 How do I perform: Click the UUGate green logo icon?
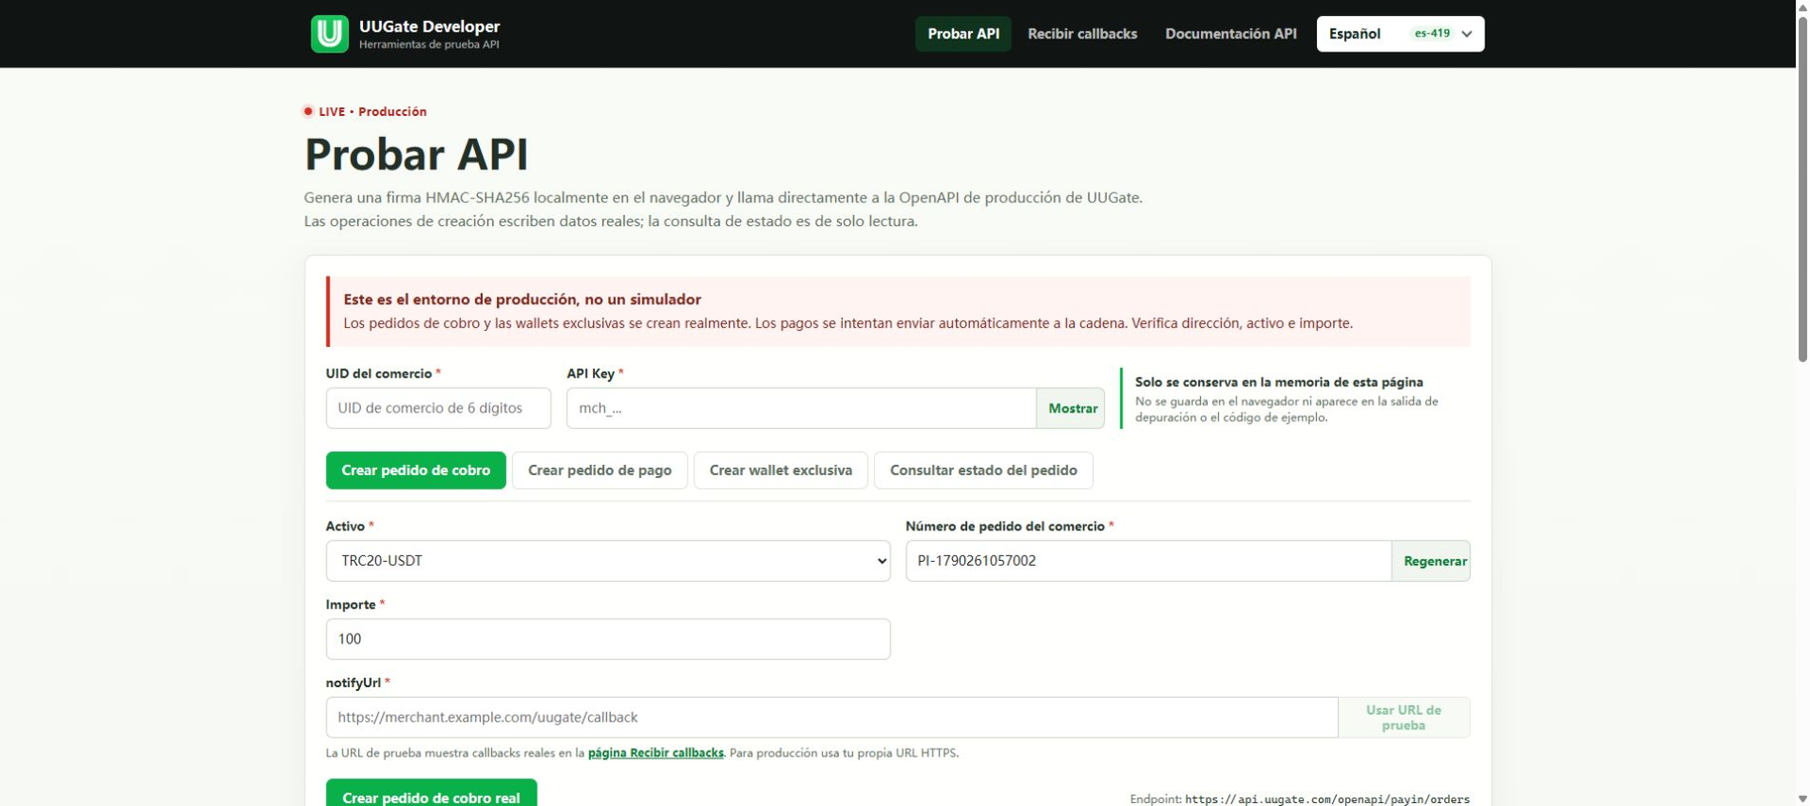pos(329,34)
